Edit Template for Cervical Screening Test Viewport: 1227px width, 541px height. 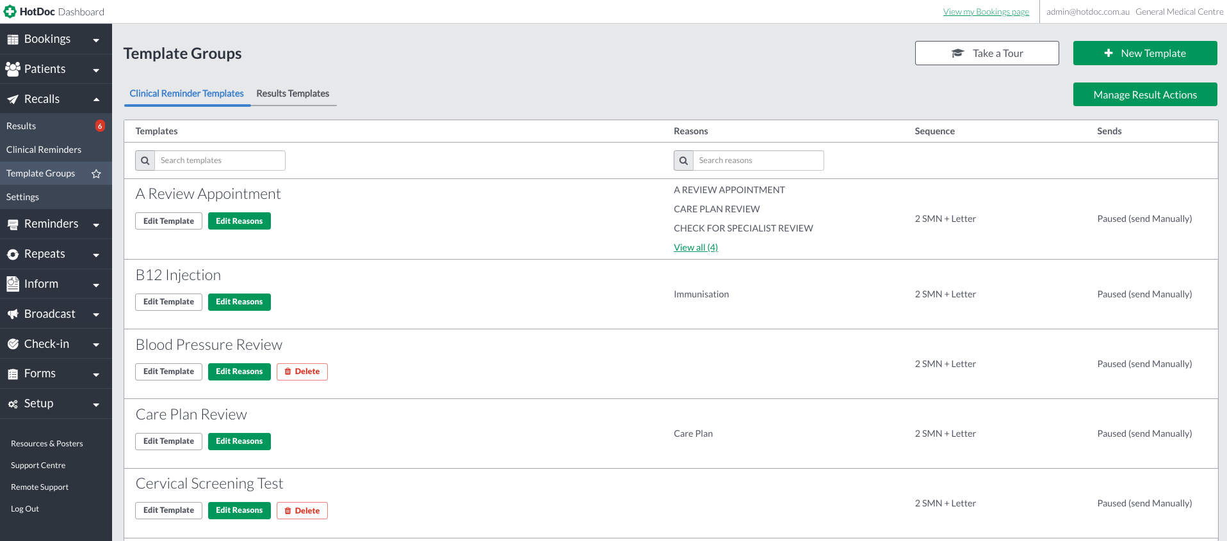[168, 510]
